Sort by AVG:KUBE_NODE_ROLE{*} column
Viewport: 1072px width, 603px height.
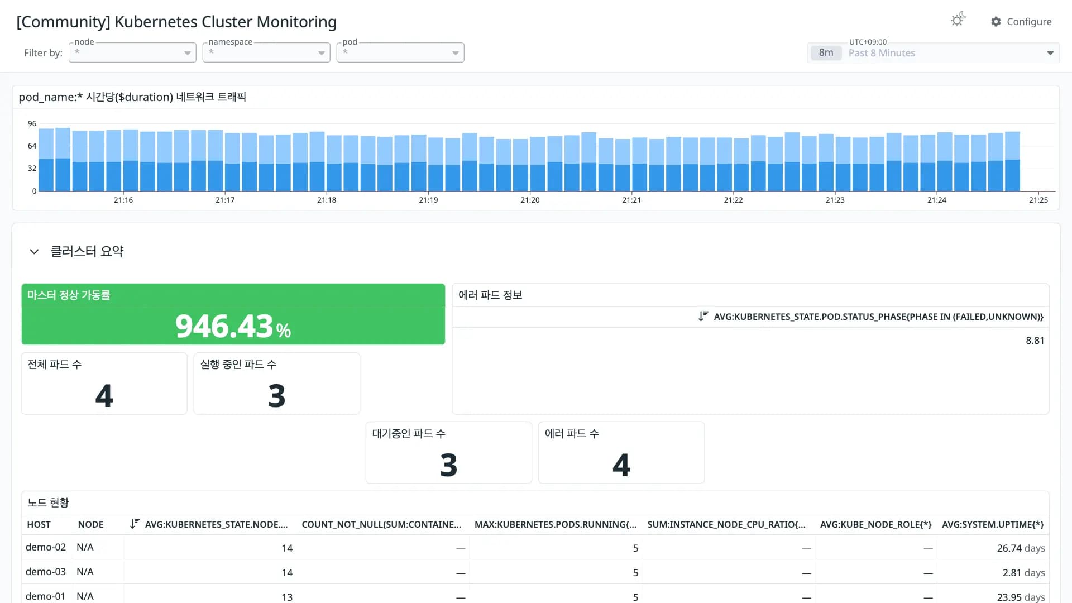pos(875,524)
